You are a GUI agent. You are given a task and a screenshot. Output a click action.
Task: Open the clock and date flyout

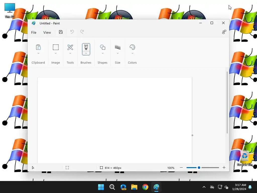(239, 187)
